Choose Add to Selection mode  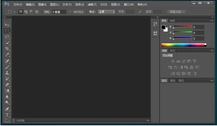26,12
